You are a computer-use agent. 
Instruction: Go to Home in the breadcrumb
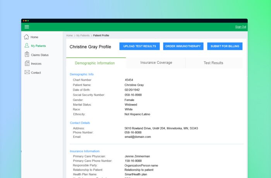(70, 35)
